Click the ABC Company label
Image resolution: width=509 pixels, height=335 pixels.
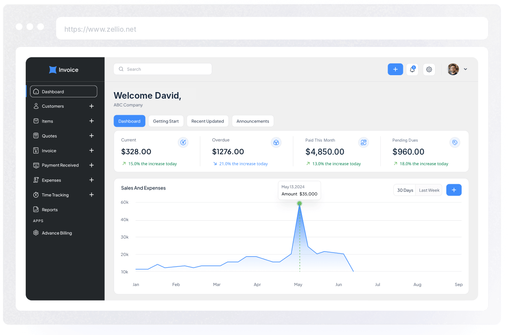(128, 105)
